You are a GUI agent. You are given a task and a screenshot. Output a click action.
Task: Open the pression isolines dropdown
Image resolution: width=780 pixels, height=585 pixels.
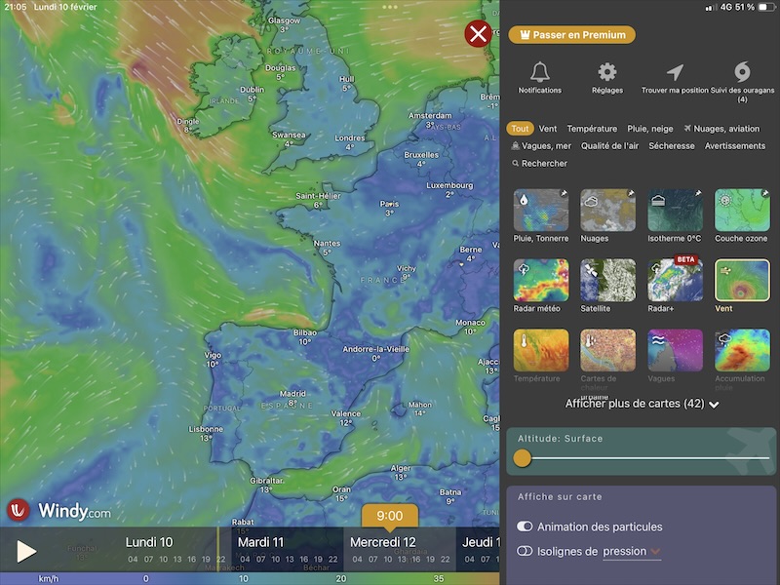[632, 551]
